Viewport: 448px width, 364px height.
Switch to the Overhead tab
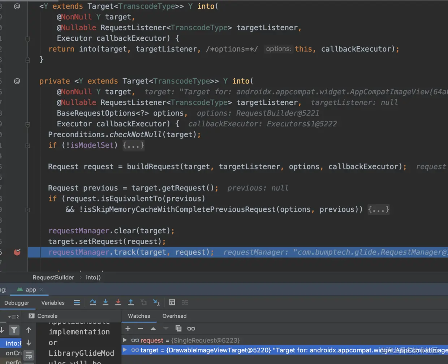(175, 316)
